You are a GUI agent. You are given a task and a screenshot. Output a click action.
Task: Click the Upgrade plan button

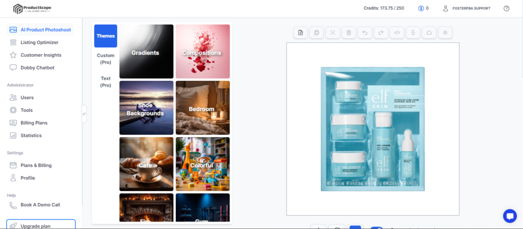pyautogui.click(x=41, y=224)
